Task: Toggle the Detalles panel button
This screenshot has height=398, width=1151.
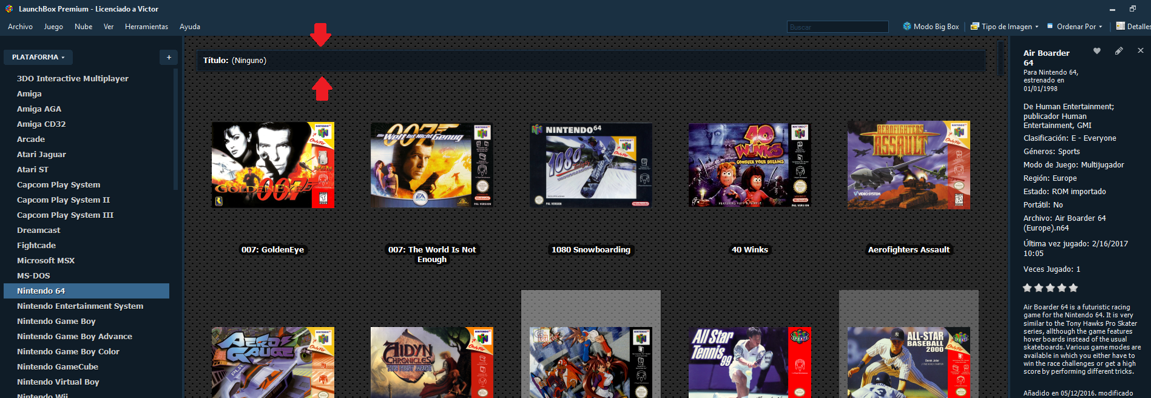Action: pyautogui.click(x=1133, y=27)
